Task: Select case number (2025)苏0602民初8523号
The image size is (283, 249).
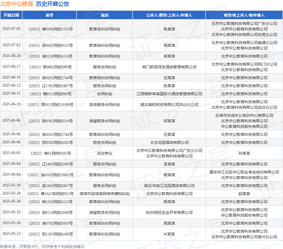Action: 51,45
